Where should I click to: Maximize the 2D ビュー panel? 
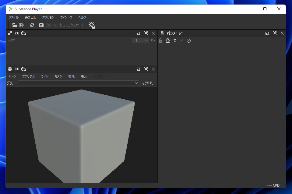pyautogui.click(x=146, y=33)
